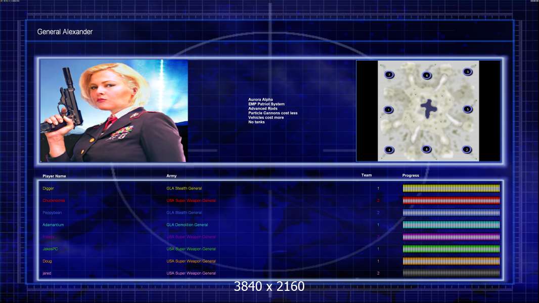Click team number 1 in JakesPC's row

[x=378, y=249]
